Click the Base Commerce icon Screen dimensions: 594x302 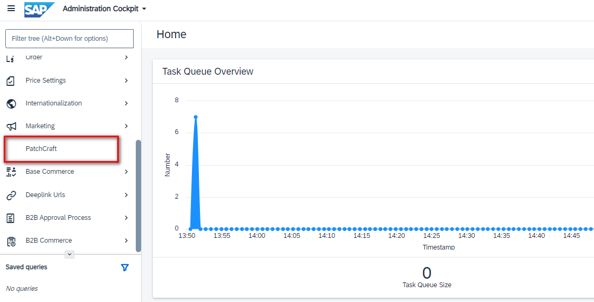pyautogui.click(x=11, y=172)
